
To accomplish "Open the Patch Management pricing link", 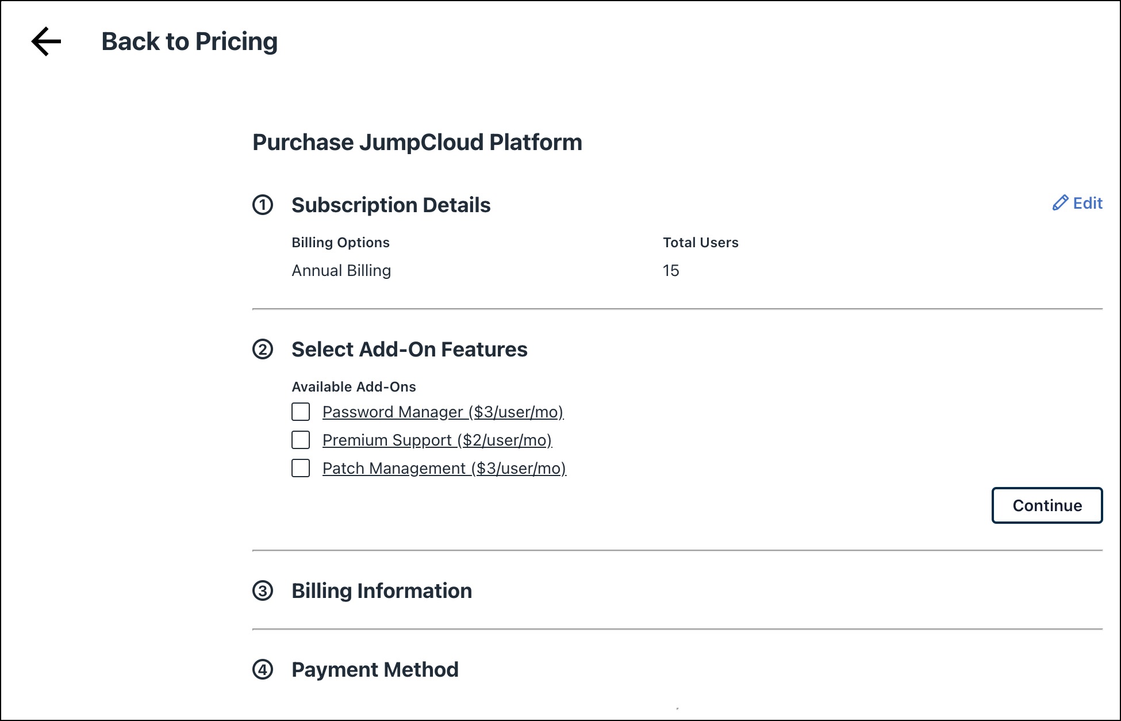I will 444,468.
